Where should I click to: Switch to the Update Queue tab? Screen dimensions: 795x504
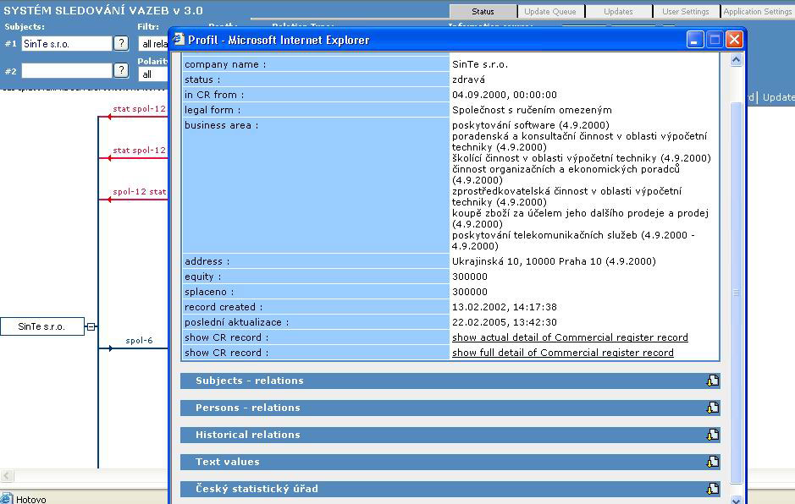[x=550, y=11]
